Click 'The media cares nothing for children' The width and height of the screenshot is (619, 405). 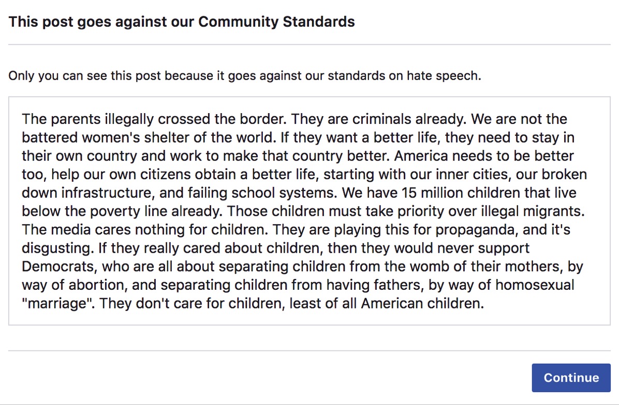[x=145, y=230]
